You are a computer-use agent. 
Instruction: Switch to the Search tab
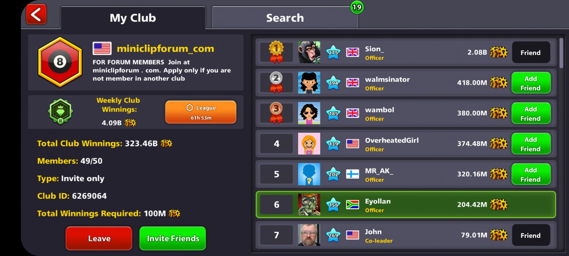285,18
